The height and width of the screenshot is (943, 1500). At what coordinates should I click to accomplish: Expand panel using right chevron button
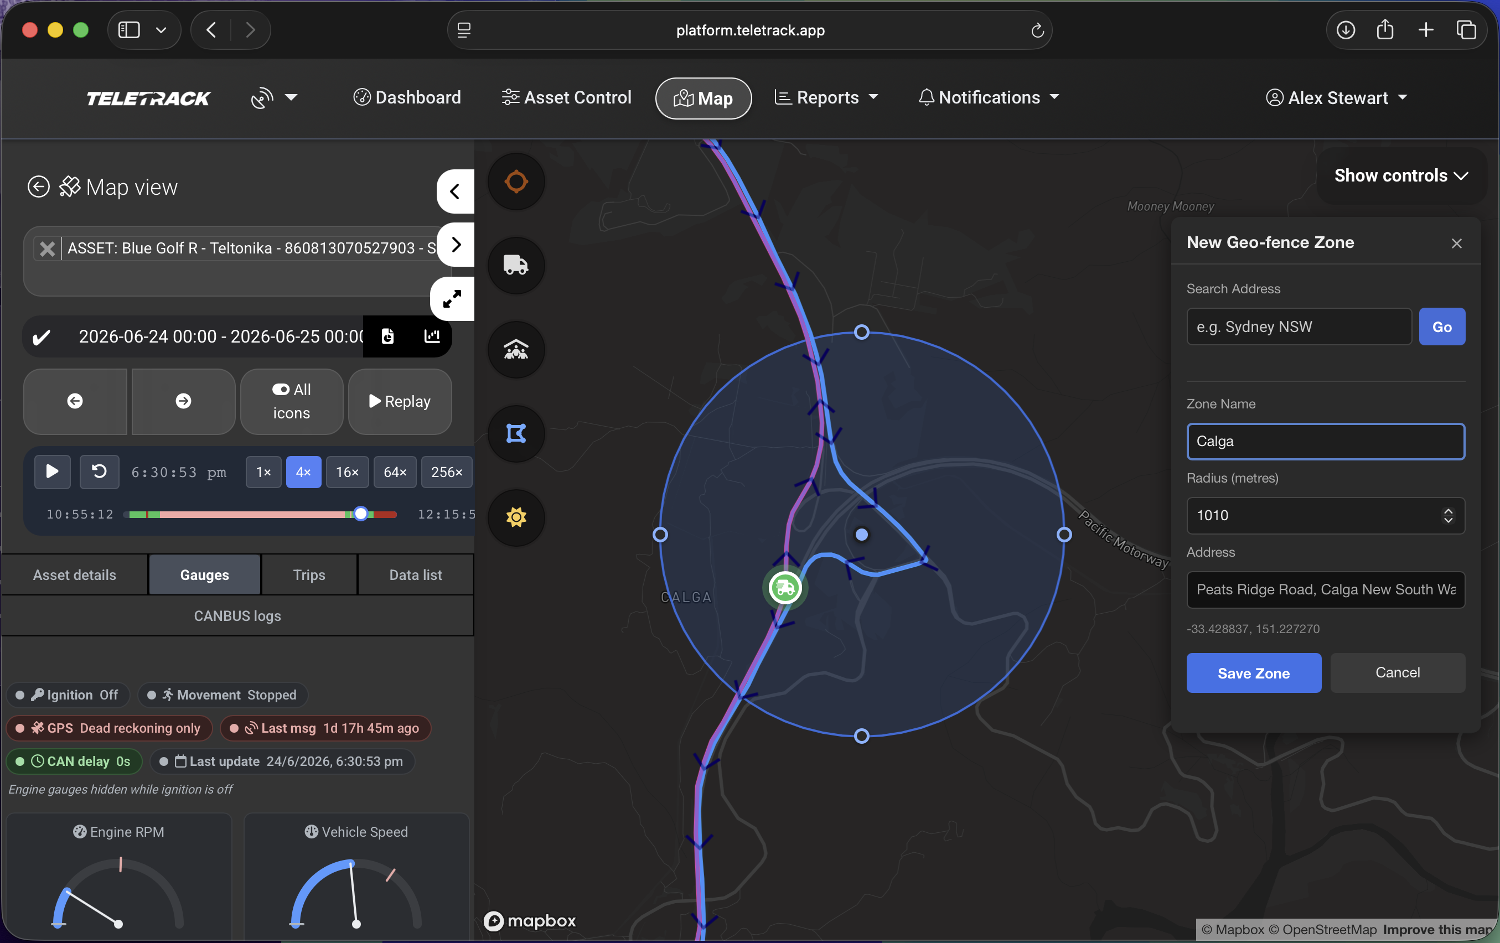pyautogui.click(x=456, y=244)
